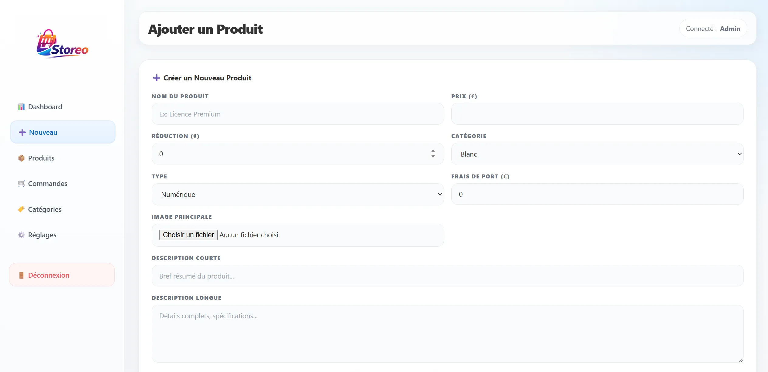Navigate to Commandes in the sidebar
Viewport: 768px width, 372px height.
[x=47, y=184]
